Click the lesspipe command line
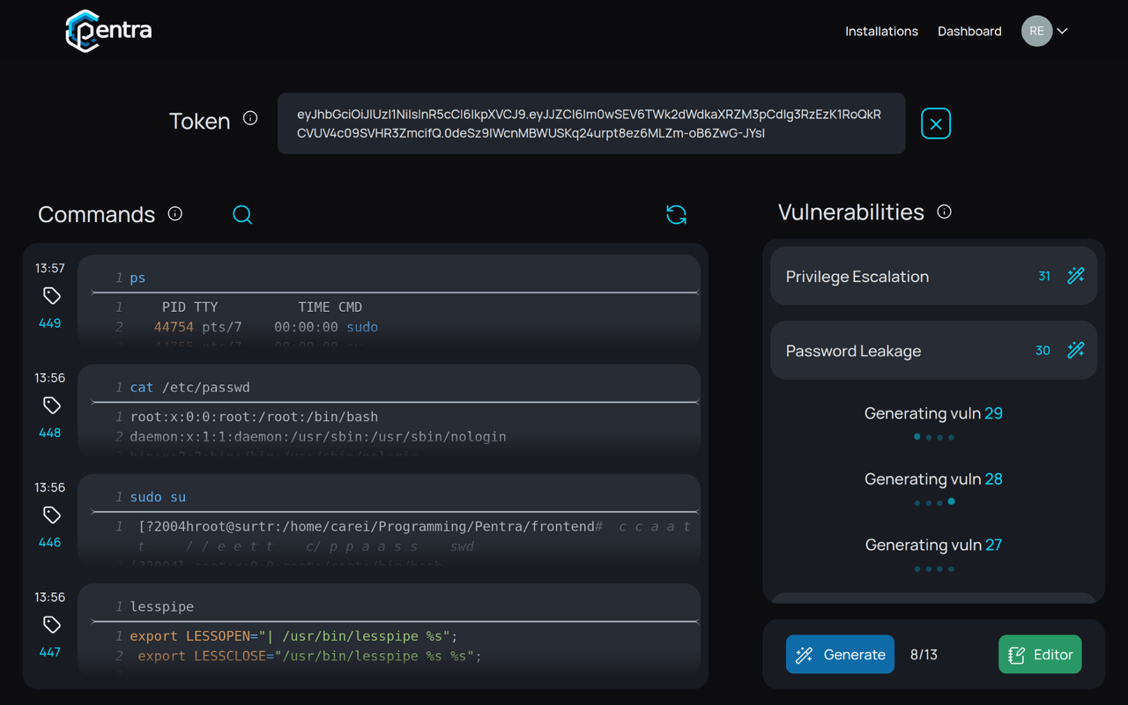 [162, 606]
